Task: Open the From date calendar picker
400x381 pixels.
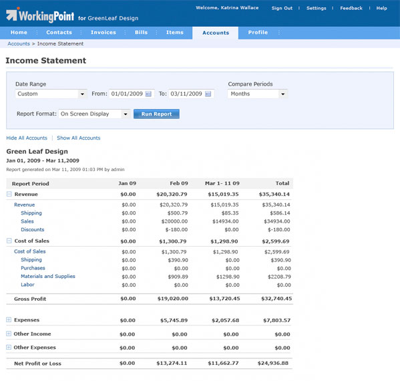Action: [x=148, y=94]
